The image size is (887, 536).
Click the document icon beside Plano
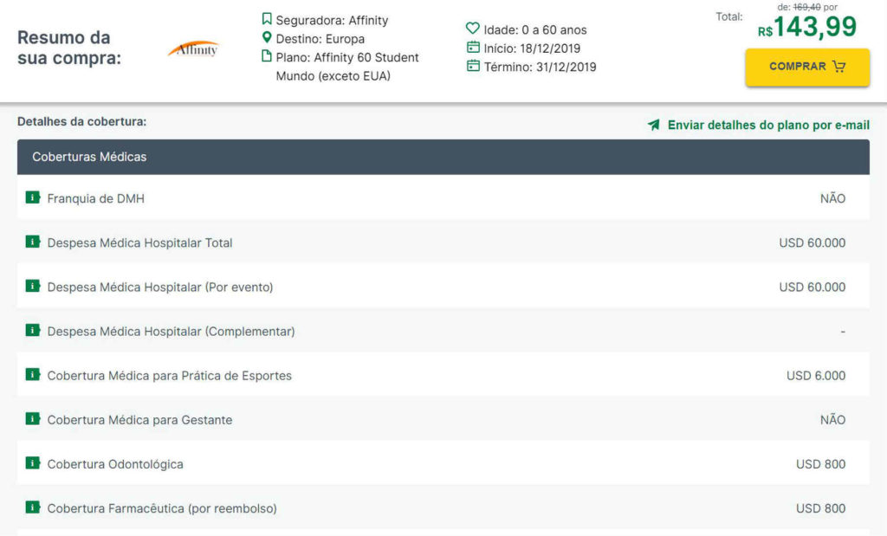267,56
